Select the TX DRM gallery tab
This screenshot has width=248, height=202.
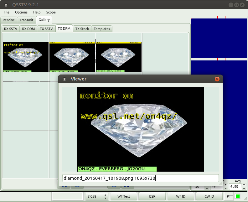tap(64, 28)
